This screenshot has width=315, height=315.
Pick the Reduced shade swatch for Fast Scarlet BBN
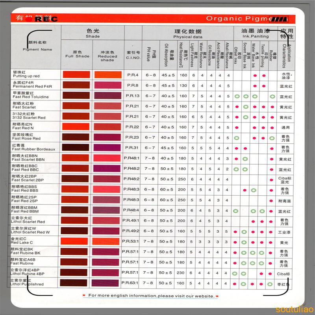(107, 158)
